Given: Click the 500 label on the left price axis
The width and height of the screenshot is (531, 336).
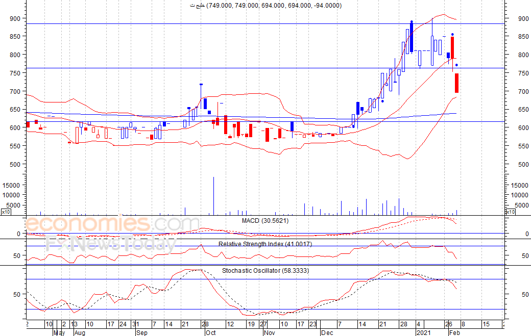Looking at the screenshot, I should click(15, 164).
